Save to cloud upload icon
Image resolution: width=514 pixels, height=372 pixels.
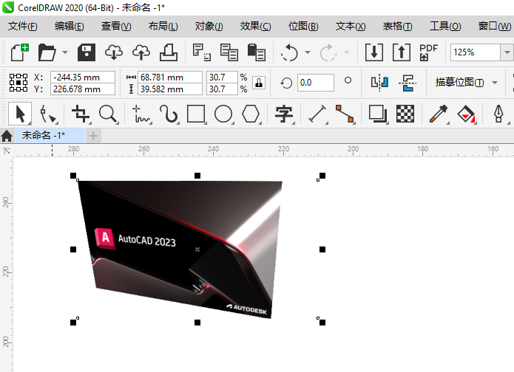(x=141, y=52)
